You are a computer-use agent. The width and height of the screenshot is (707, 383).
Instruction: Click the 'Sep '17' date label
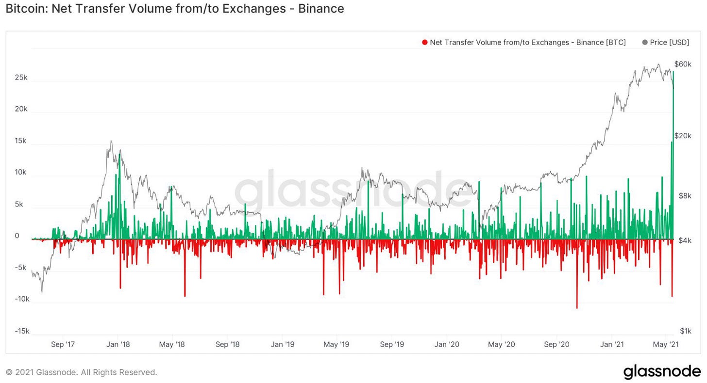[63, 344]
